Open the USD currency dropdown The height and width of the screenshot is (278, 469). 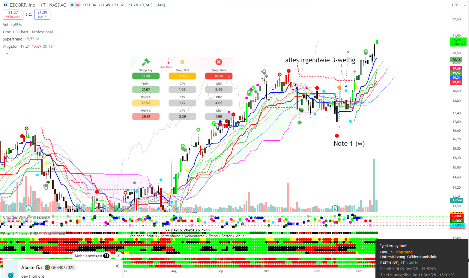coord(459,5)
